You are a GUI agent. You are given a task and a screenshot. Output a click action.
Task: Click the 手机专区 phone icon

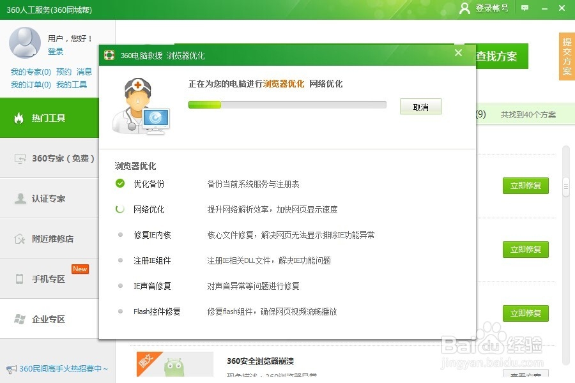pos(19,279)
